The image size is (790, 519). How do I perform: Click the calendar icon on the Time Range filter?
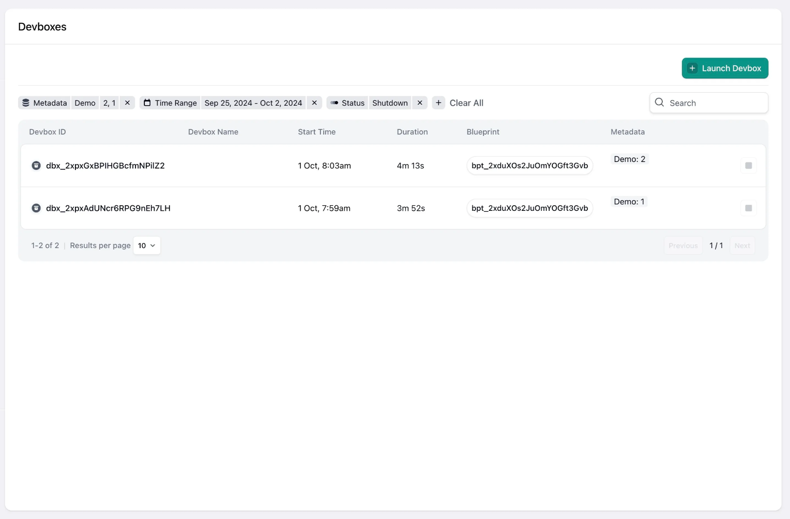coord(147,103)
